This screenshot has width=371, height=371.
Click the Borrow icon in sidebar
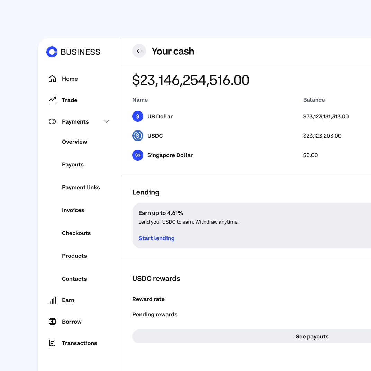[52, 322]
